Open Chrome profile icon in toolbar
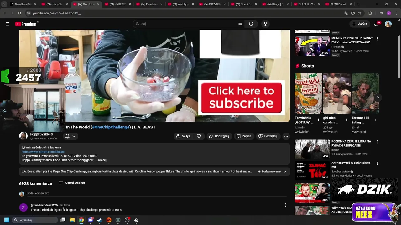Image resolution: width=401 pixels, height=225 pixels. [389, 13]
